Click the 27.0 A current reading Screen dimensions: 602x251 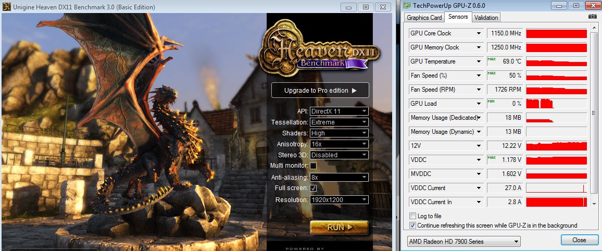(x=505, y=188)
